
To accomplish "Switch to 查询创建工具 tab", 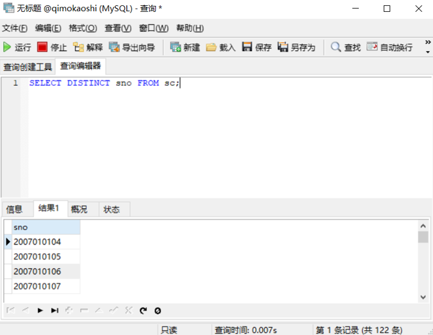I will pos(28,67).
